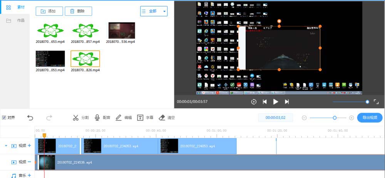This screenshot has width=385, height=178.
Task: Toggle the 对齐 snap checkbox
Action: [x=4, y=118]
